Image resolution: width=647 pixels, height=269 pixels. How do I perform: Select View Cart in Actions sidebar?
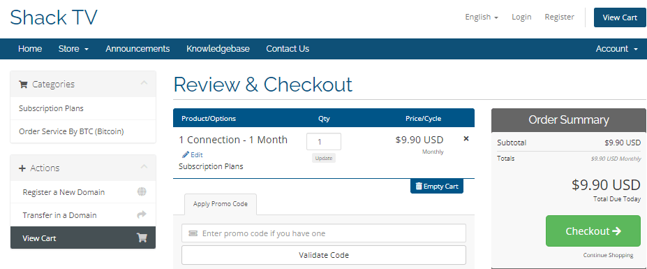tap(83, 238)
